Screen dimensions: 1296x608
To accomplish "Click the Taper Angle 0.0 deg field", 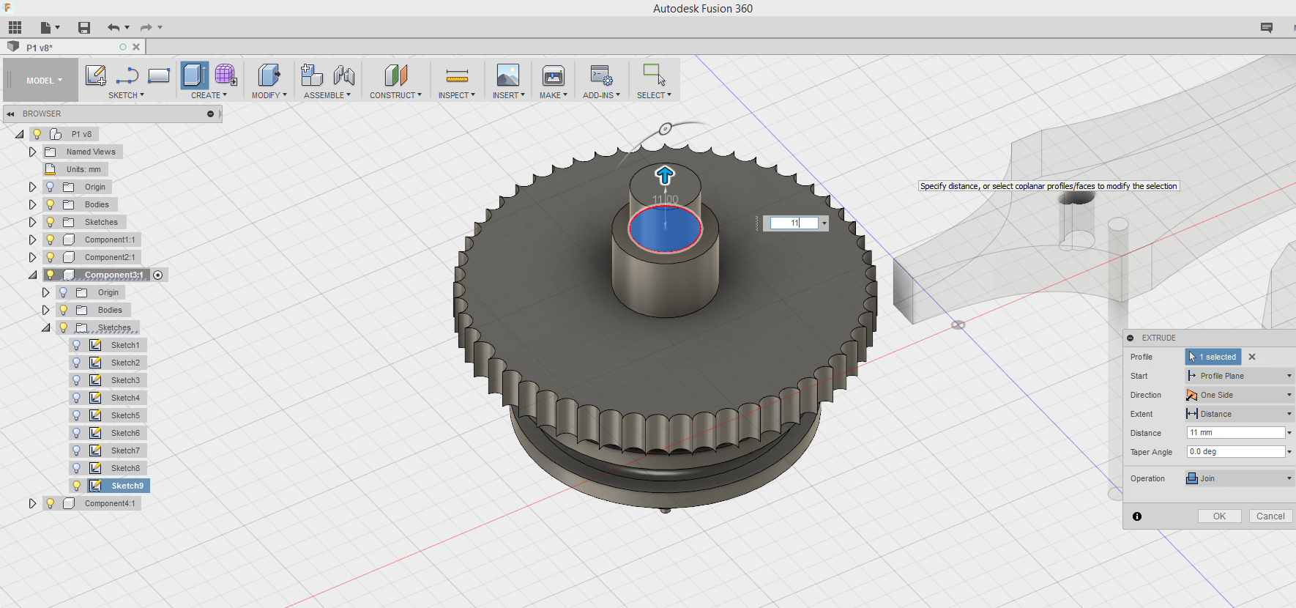I will point(1236,452).
